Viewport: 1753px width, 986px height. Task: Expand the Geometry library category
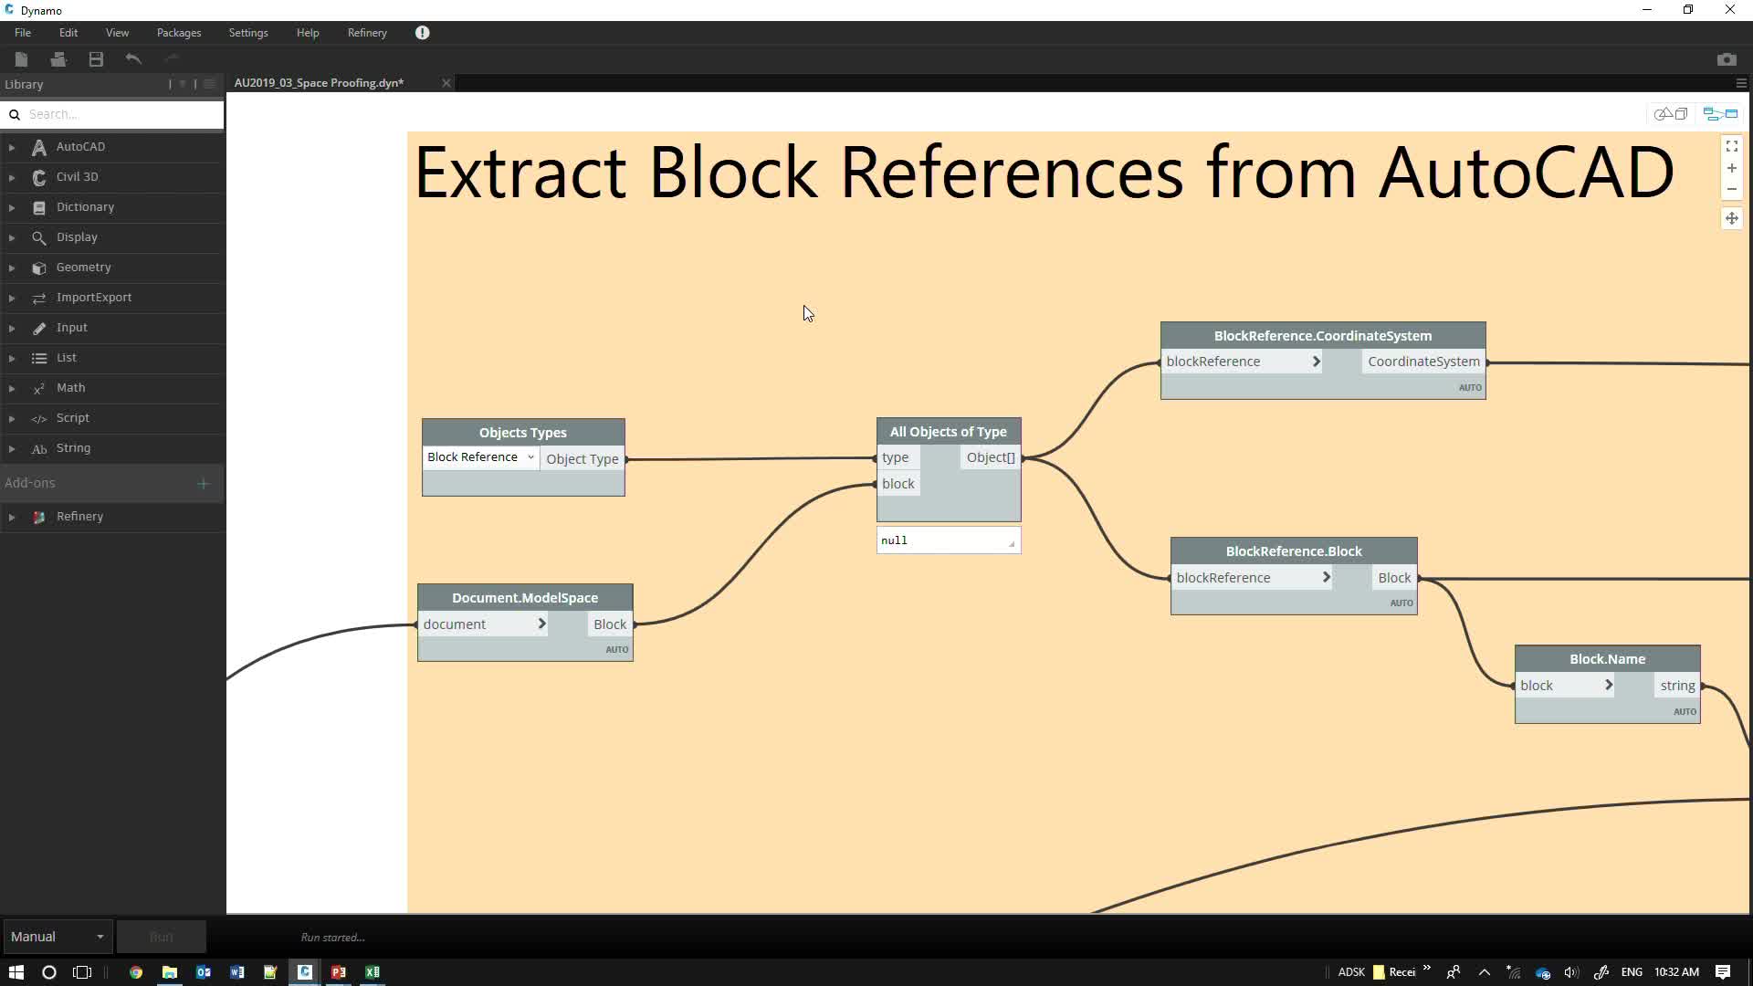83,267
